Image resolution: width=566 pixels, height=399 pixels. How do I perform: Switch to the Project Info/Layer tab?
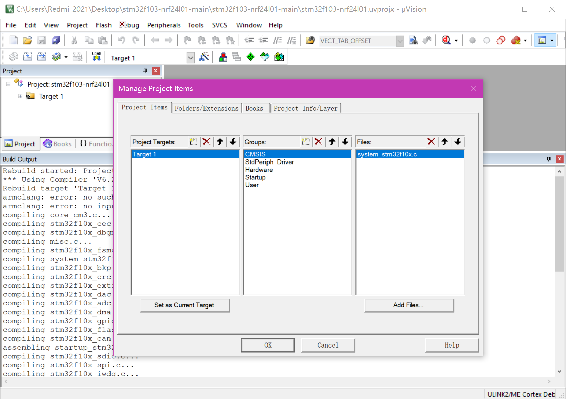pos(306,108)
